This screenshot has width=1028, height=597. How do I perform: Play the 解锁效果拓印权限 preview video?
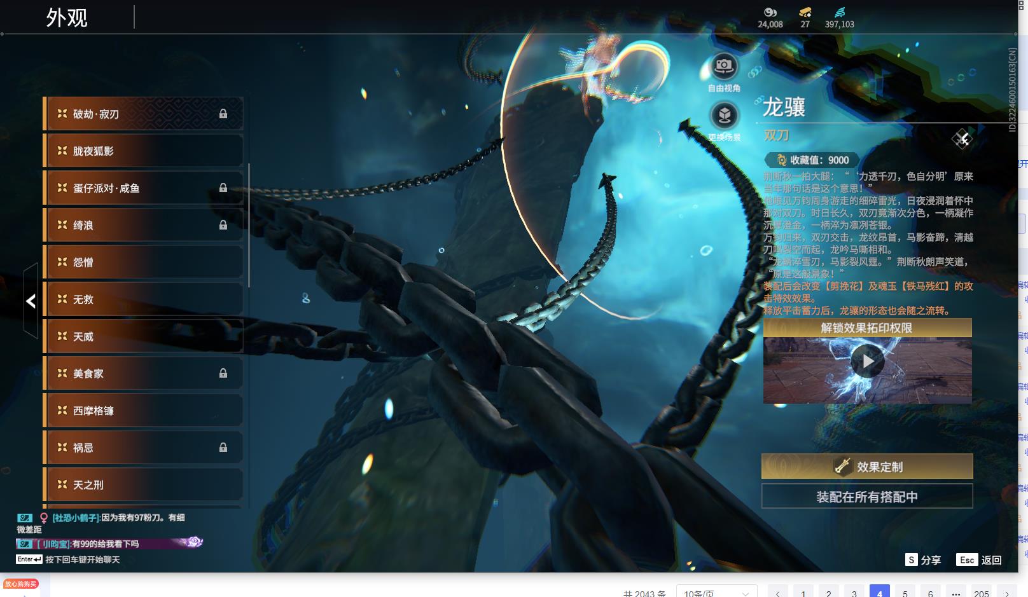867,362
